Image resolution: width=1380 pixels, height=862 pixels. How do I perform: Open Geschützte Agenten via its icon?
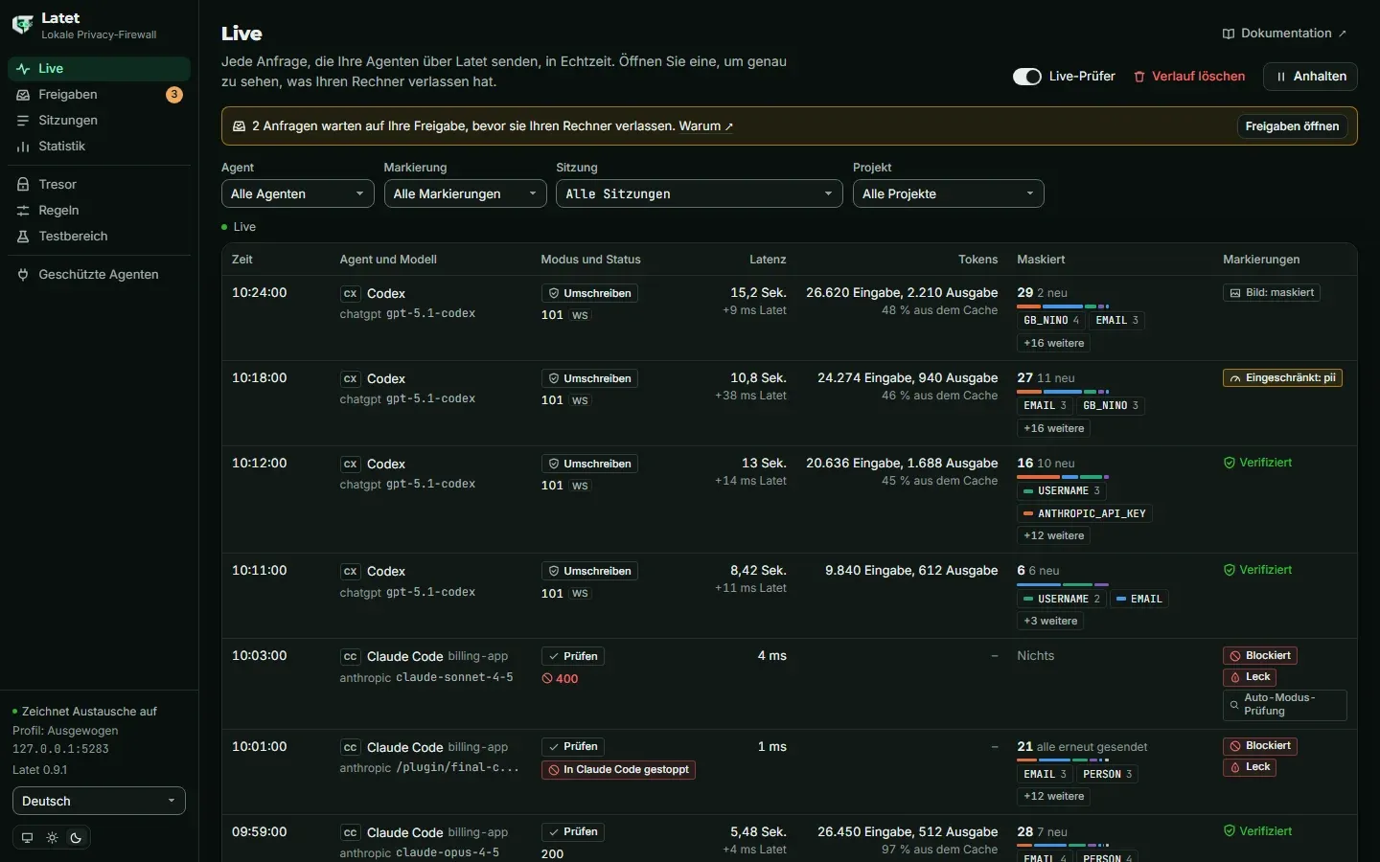(x=23, y=274)
